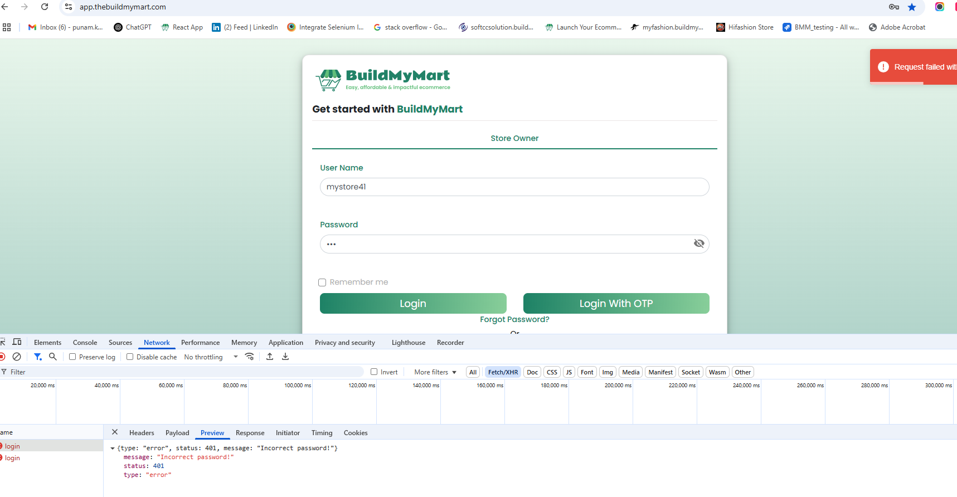Enable Disable cache checkbox
Viewport: 957px width, 497px height.
[130, 357]
